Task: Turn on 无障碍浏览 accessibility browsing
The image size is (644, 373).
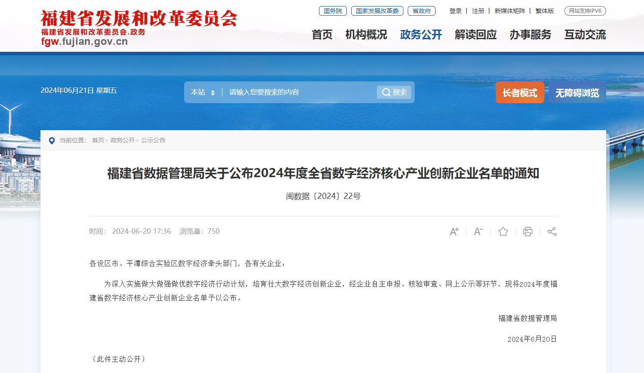Action: (577, 92)
